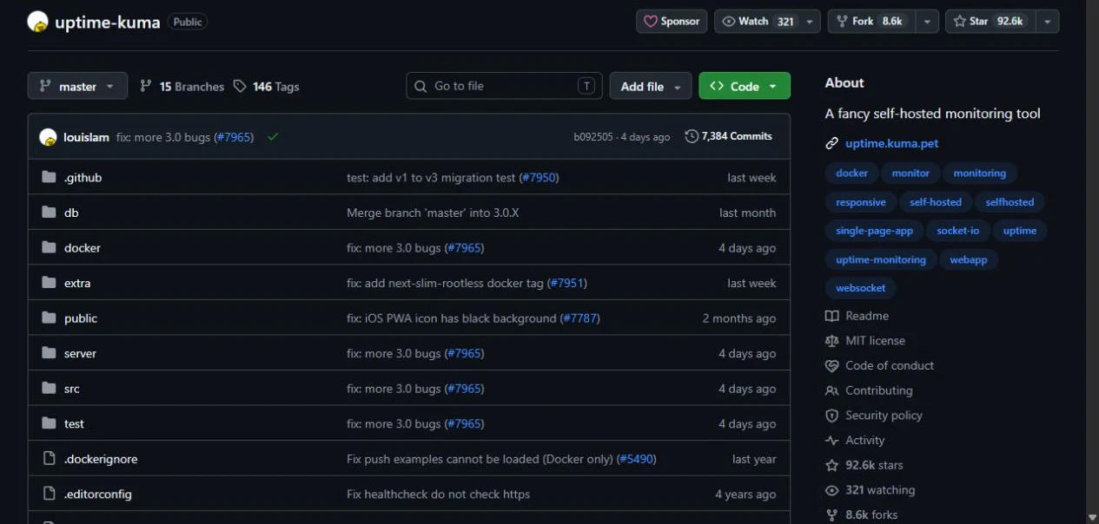Expand the Add file dropdown
The width and height of the screenshot is (1099, 524).
[x=651, y=86]
